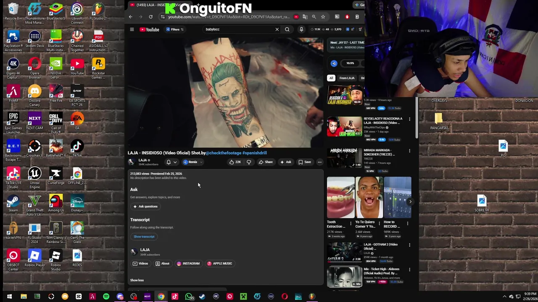
Task: Open Windows Start menu
Action: point(9,297)
